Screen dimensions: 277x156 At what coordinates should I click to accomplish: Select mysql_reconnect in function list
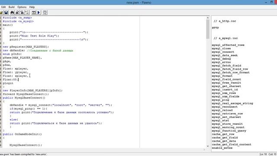coord(225,107)
